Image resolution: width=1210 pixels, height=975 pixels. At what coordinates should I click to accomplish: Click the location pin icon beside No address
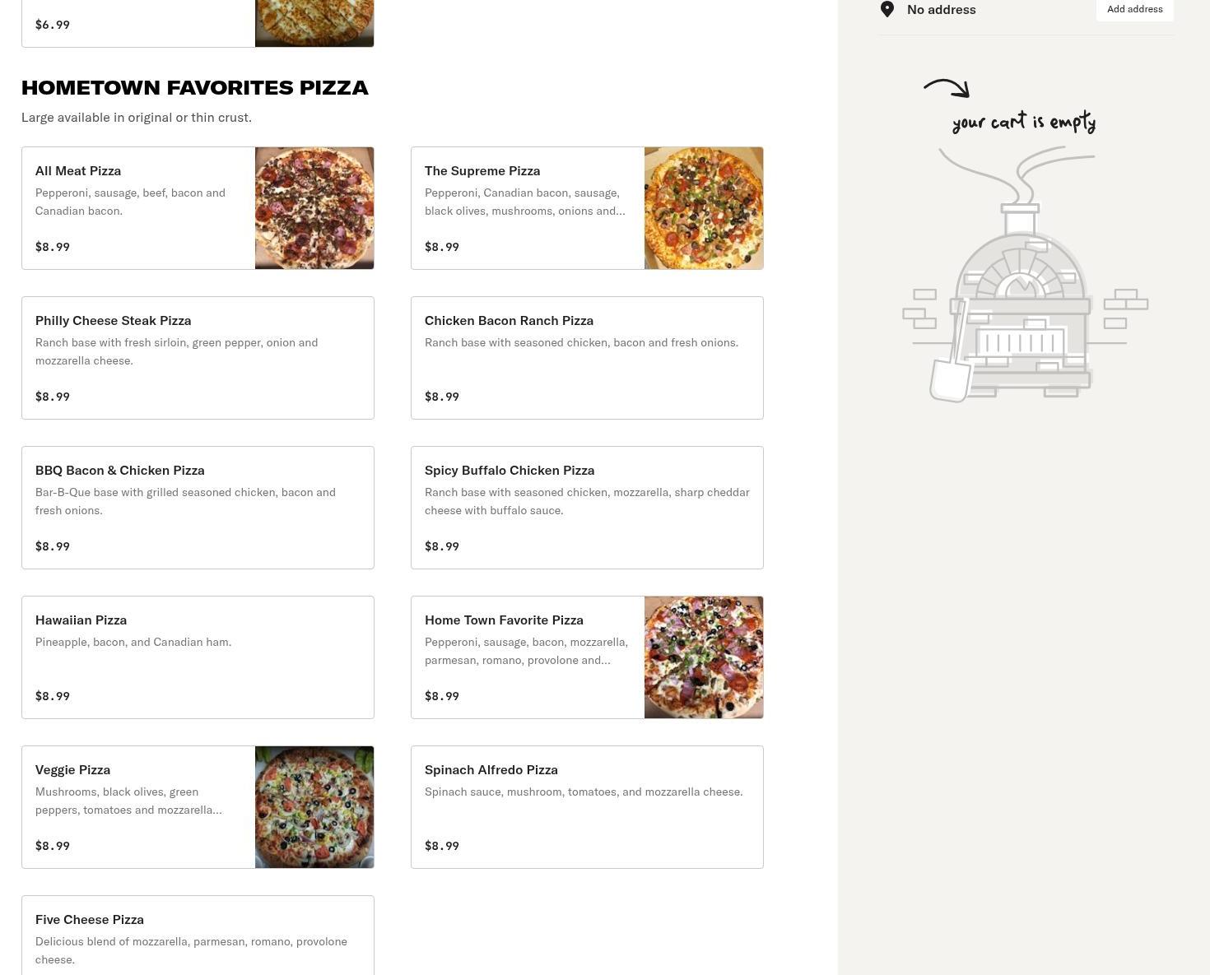[x=887, y=9]
